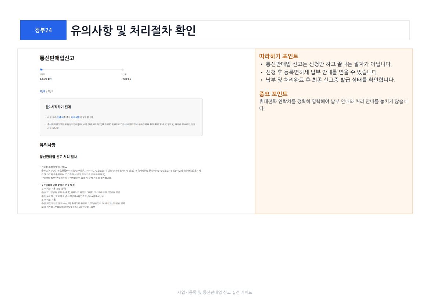
Task: Click the 인증서 highlighted link text
Action: (60, 117)
